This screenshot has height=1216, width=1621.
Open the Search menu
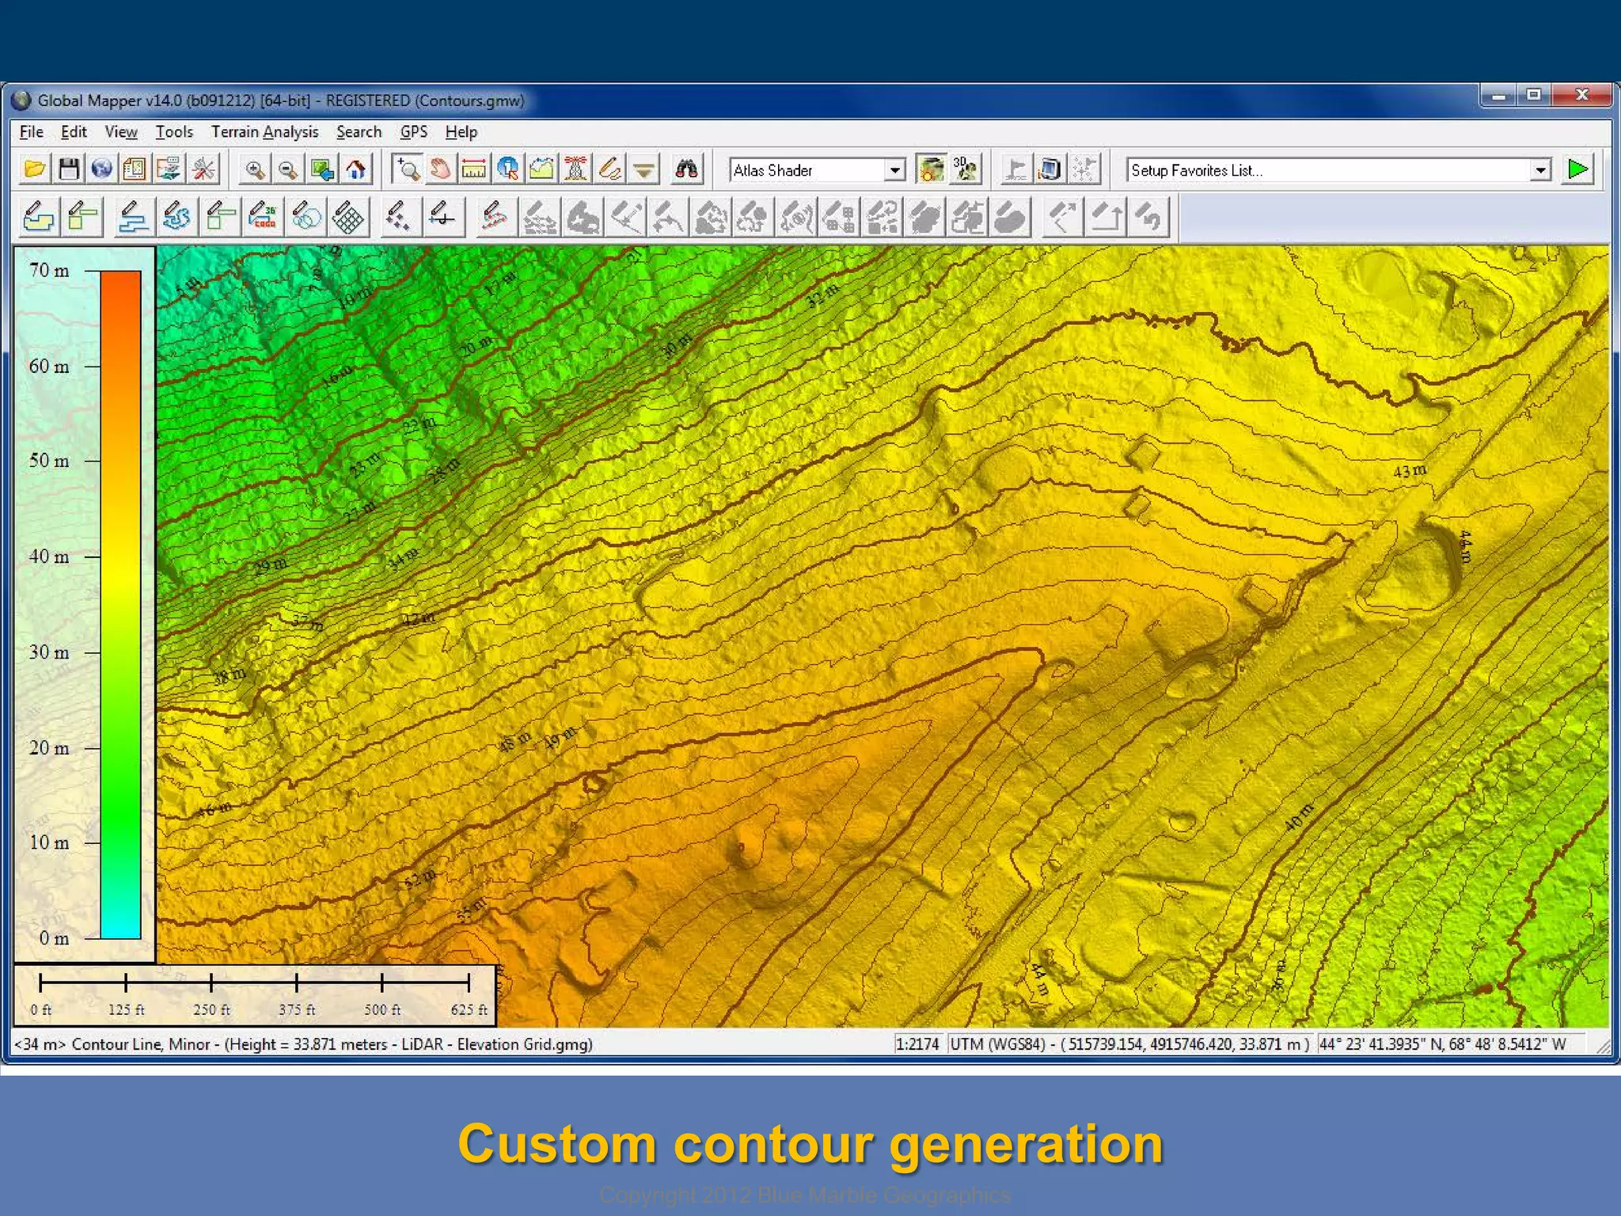pyautogui.click(x=359, y=132)
